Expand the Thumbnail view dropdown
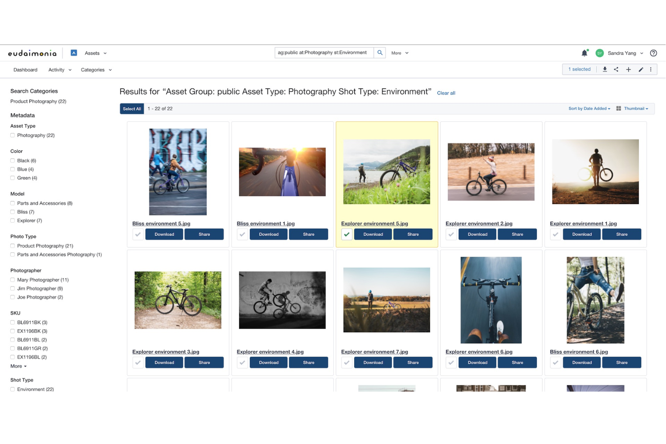Image resolution: width=666 pixels, height=444 pixels. pyautogui.click(x=634, y=108)
